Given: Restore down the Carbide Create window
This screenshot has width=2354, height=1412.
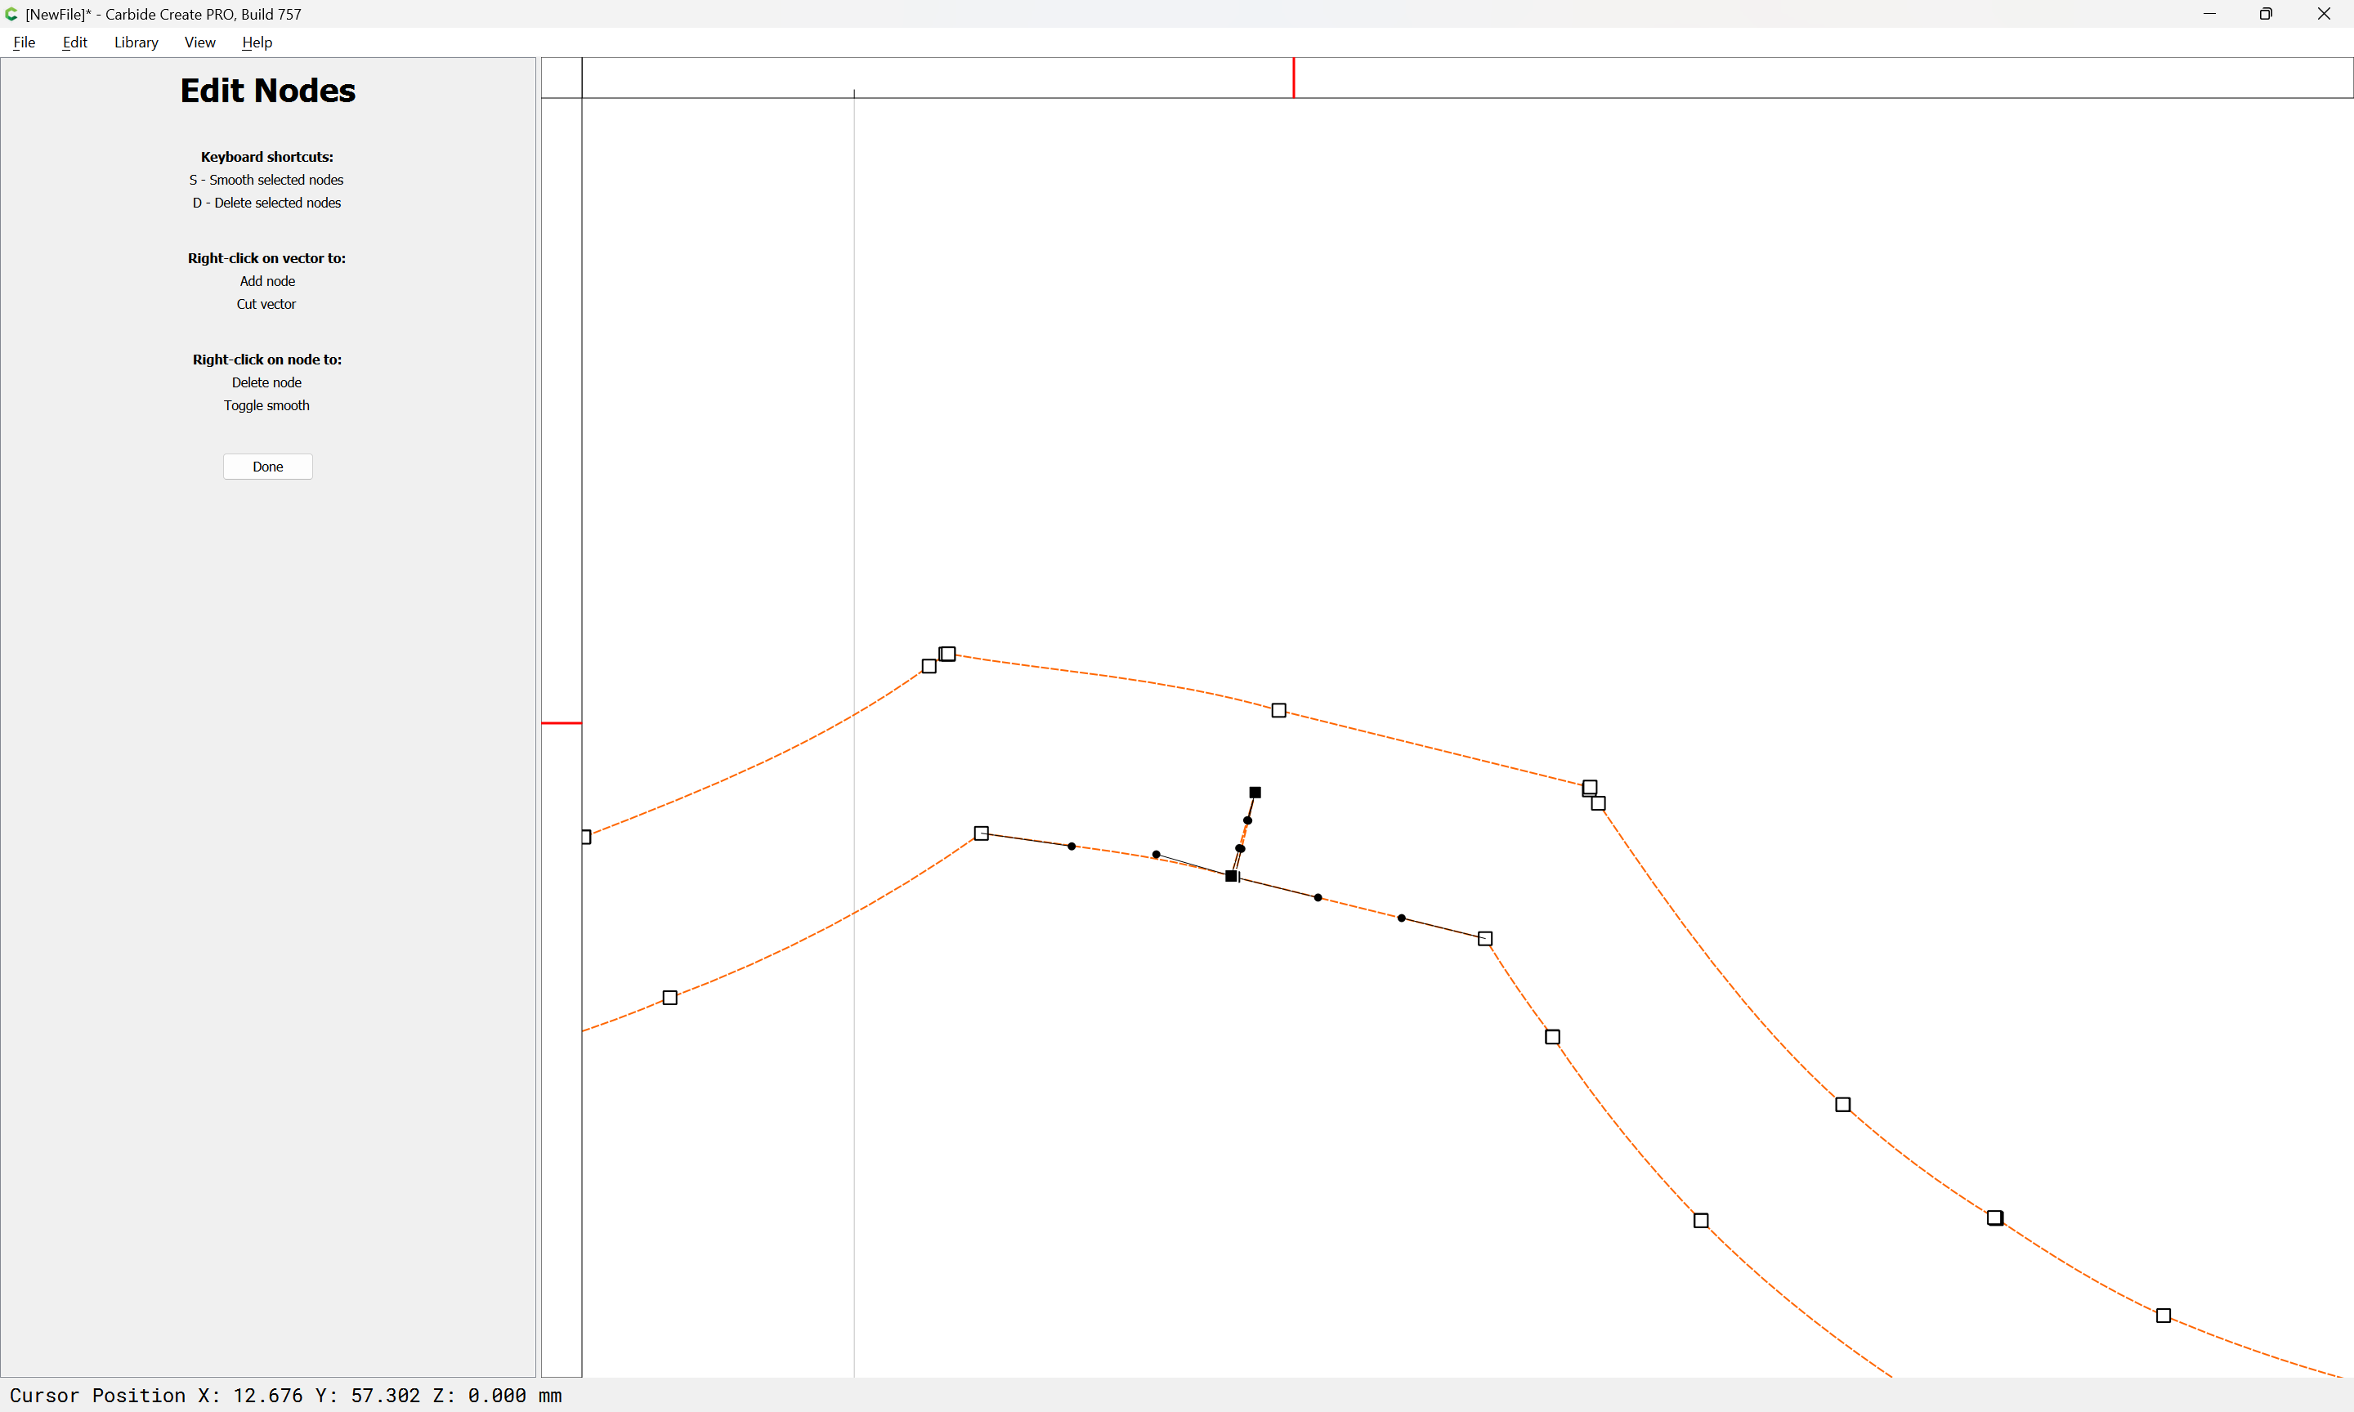Looking at the screenshot, I should [x=2267, y=14].
